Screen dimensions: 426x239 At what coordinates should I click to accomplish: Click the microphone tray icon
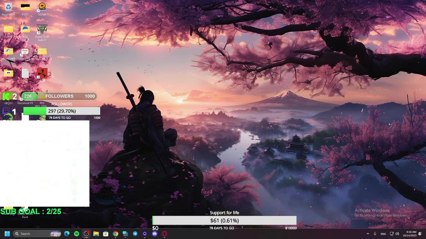point(375,234)
